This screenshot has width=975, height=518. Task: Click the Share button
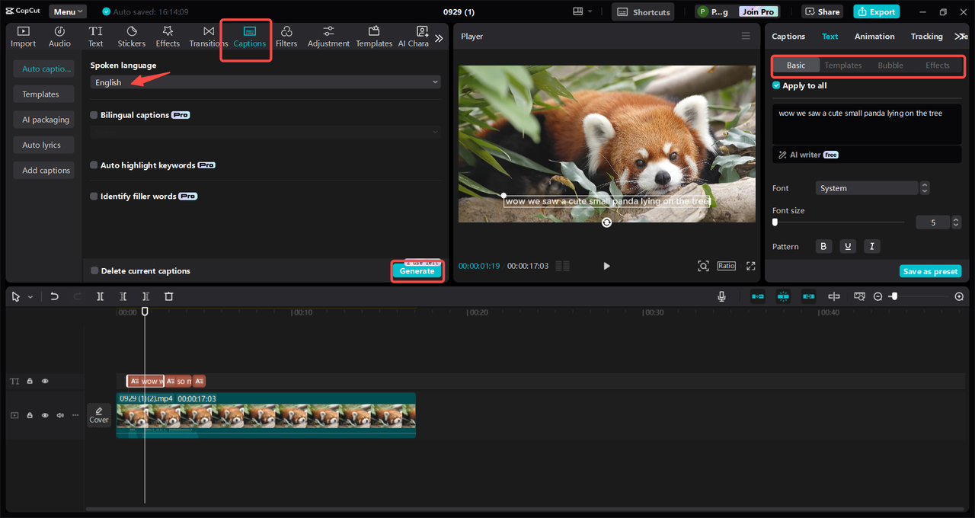821,11
